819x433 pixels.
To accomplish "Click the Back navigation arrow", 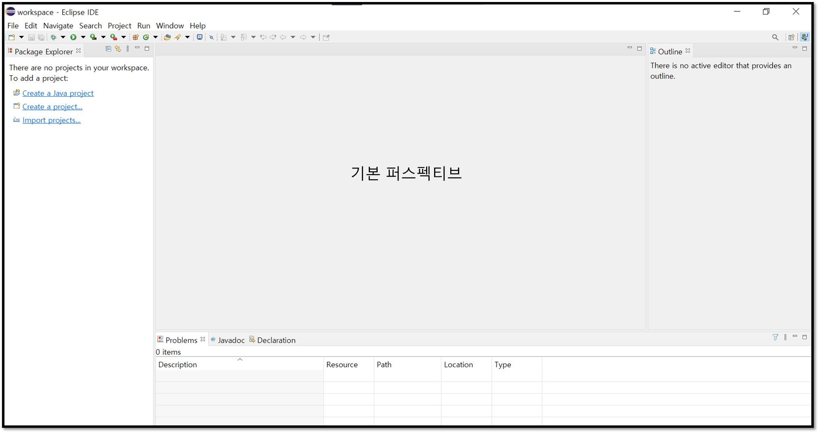I will 283,37.
